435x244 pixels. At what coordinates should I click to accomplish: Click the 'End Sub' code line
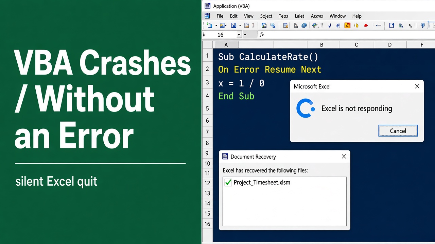[236, 96]
